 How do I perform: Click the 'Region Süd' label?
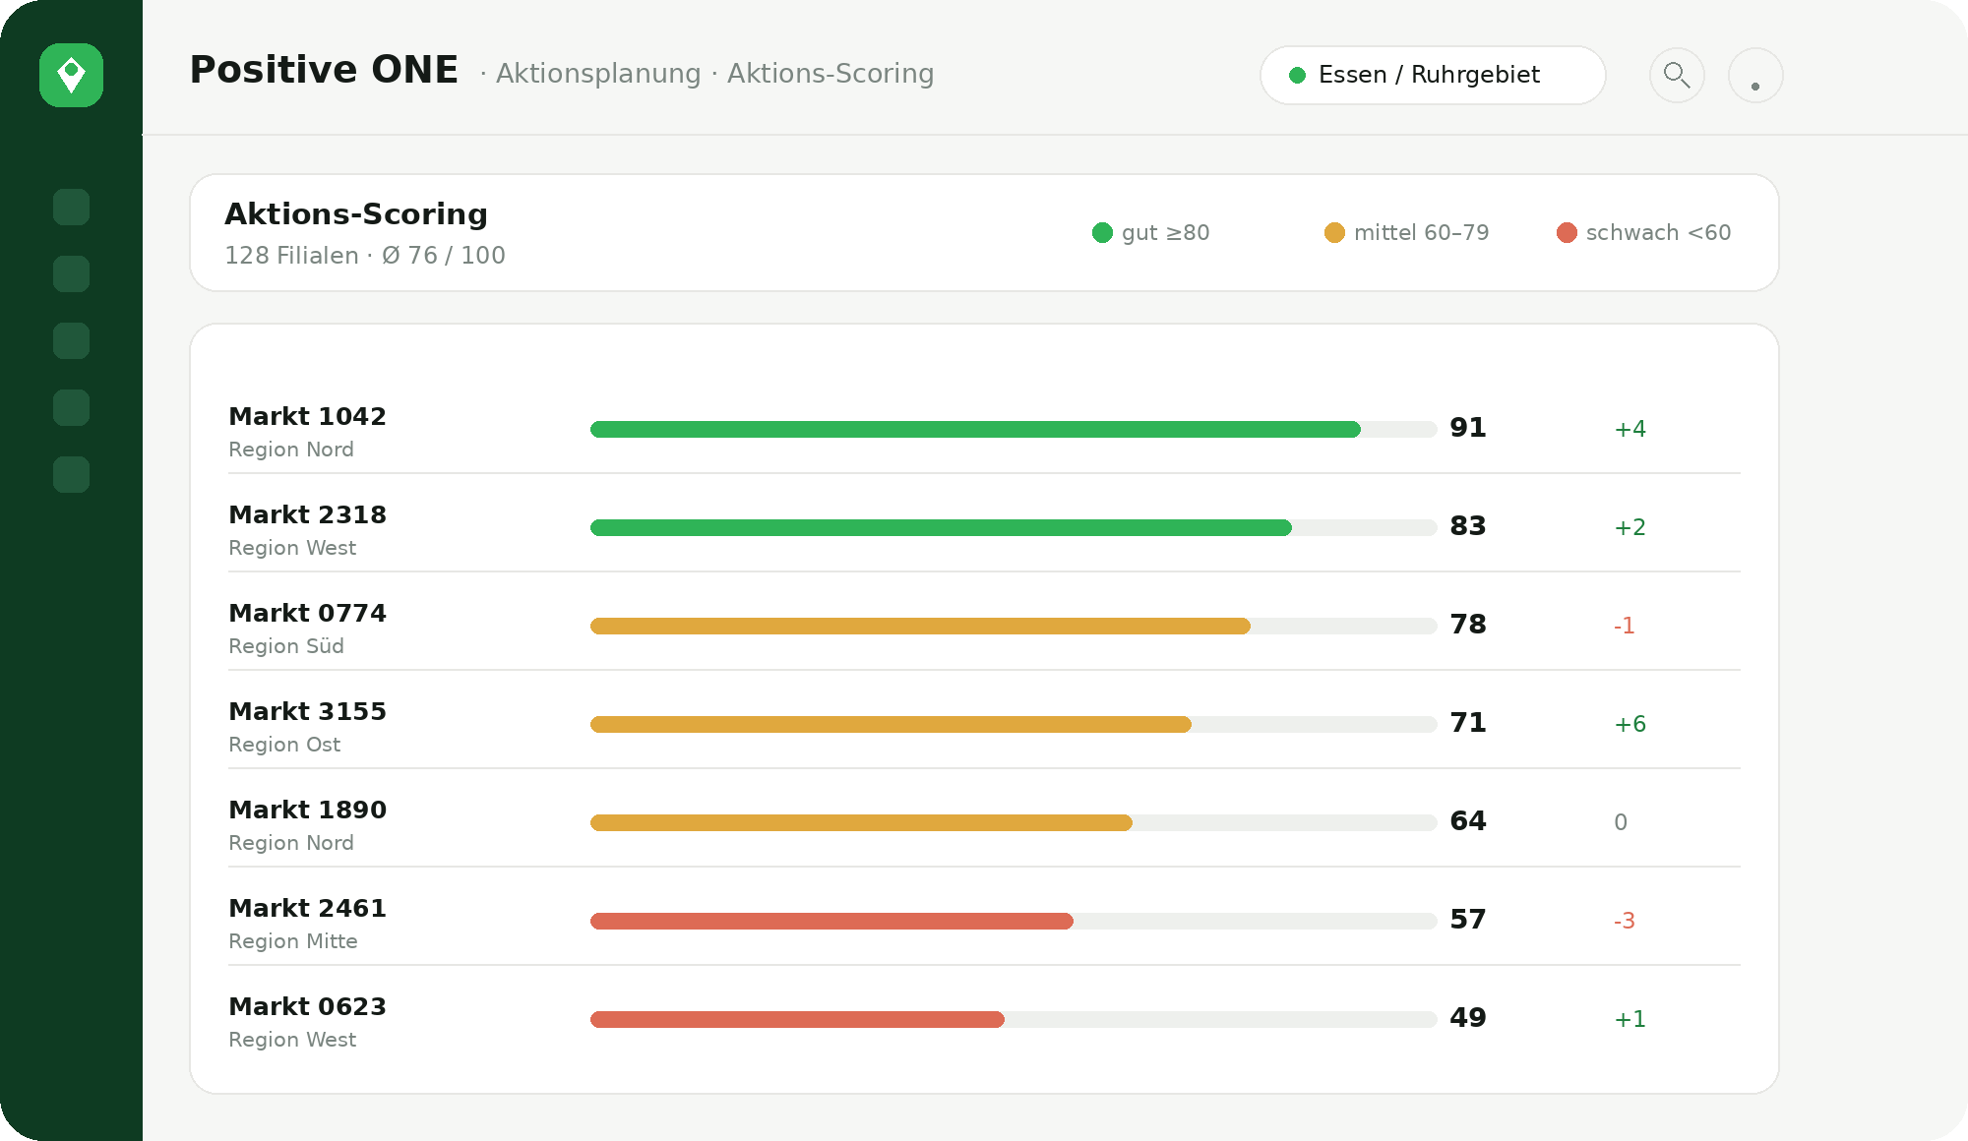click(286, 646)
